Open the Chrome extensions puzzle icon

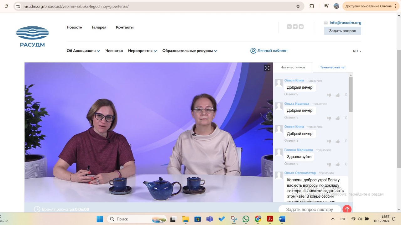pyautogui.click(x=312, y=6)
